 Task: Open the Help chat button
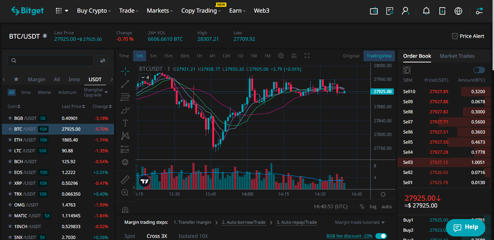[465, 227]
